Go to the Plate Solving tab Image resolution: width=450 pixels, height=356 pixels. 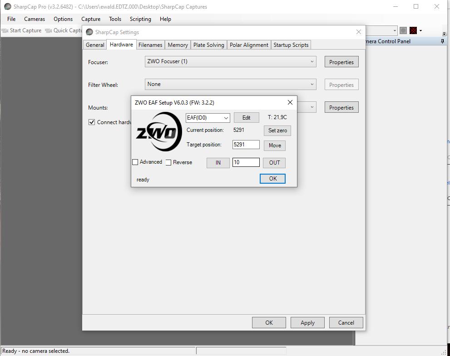pyautogui.click(x=208, y=45)
